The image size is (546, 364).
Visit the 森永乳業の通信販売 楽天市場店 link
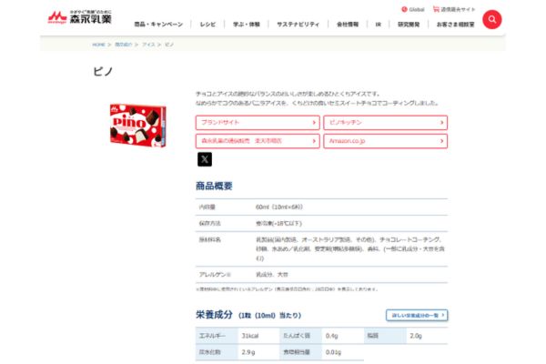click(x=258, y=141)
